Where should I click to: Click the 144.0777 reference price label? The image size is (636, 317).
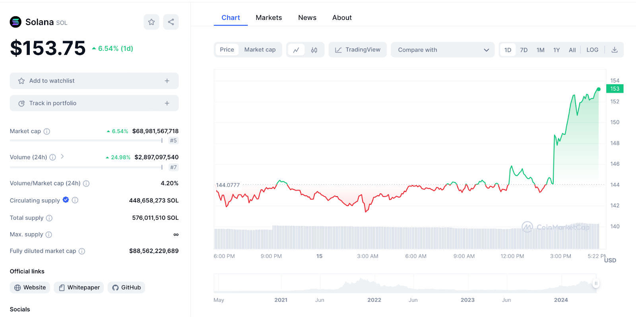click(x=228, y=185)
